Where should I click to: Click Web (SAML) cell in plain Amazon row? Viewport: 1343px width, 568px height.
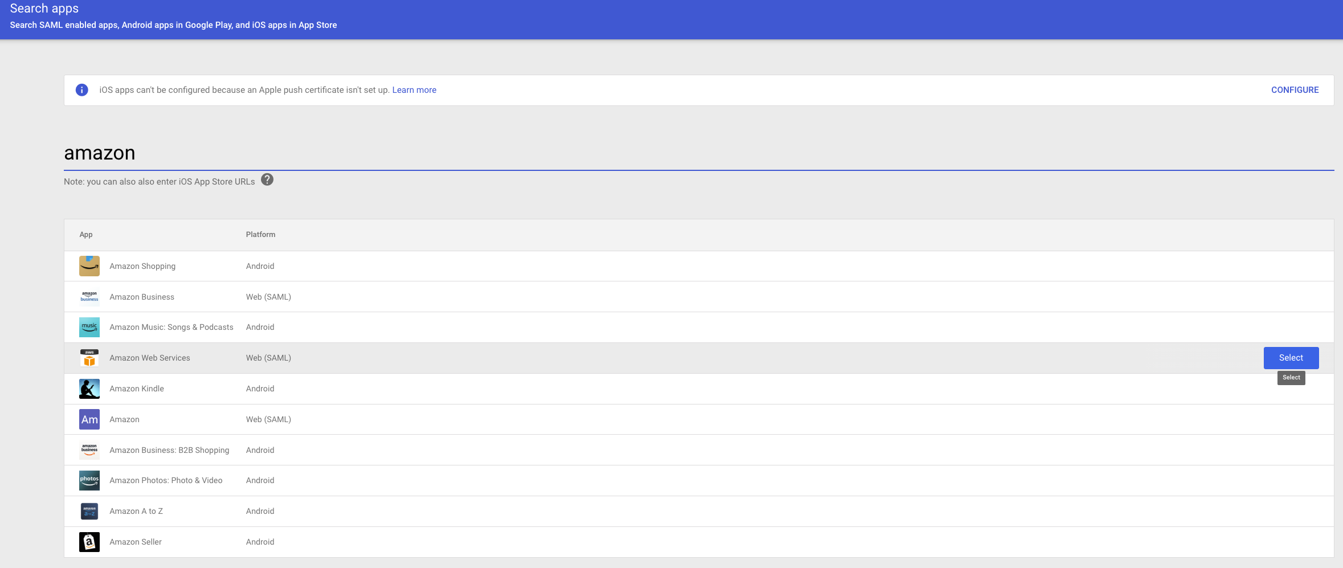pos(268,419)
